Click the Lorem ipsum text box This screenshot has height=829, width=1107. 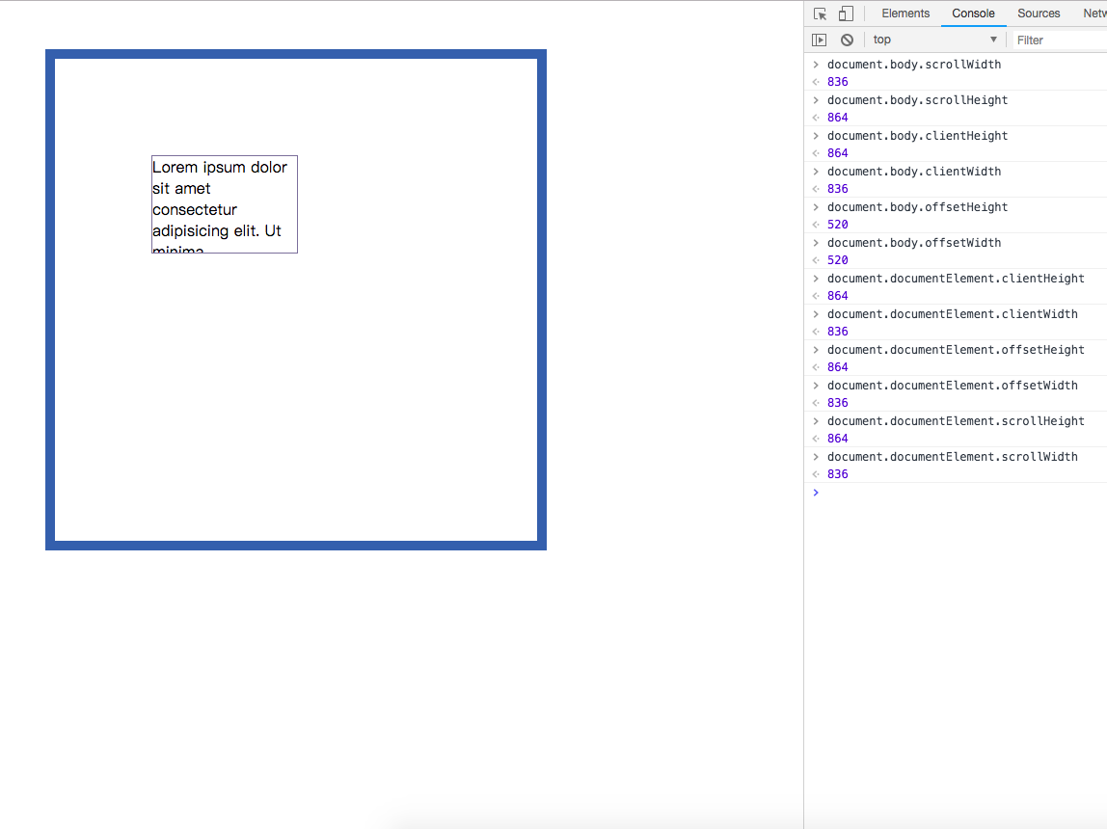coord(224,204)
